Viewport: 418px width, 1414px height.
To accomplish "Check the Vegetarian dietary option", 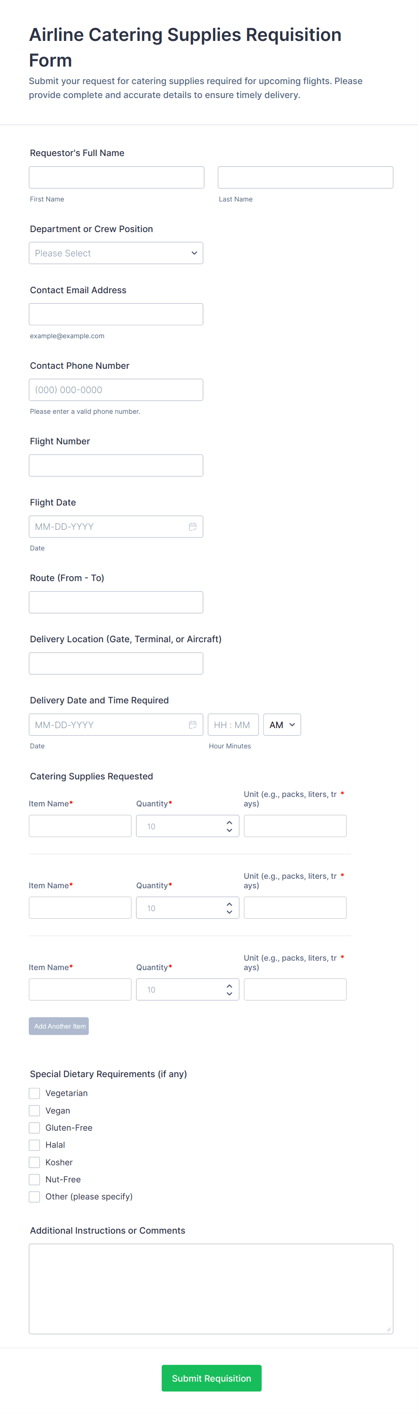I will tap(35, 1093).
